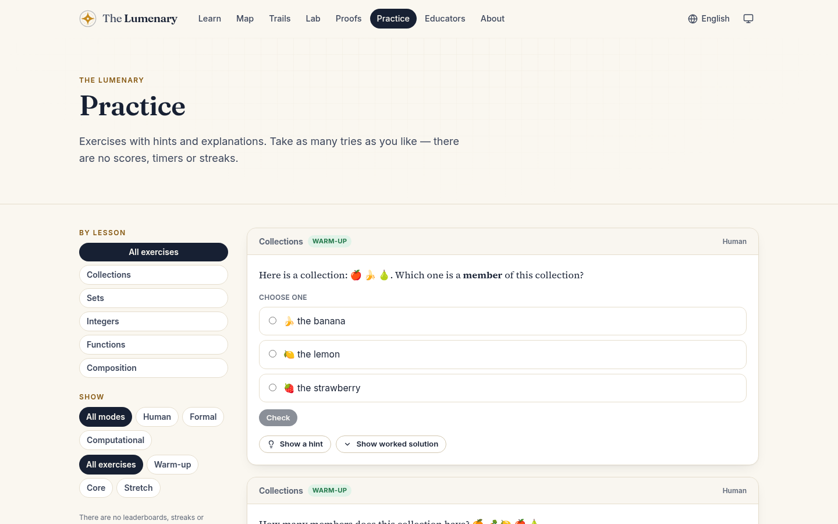838x524 pixels.
Task: Show only Warm-up exercises
Action: point(173,465)
